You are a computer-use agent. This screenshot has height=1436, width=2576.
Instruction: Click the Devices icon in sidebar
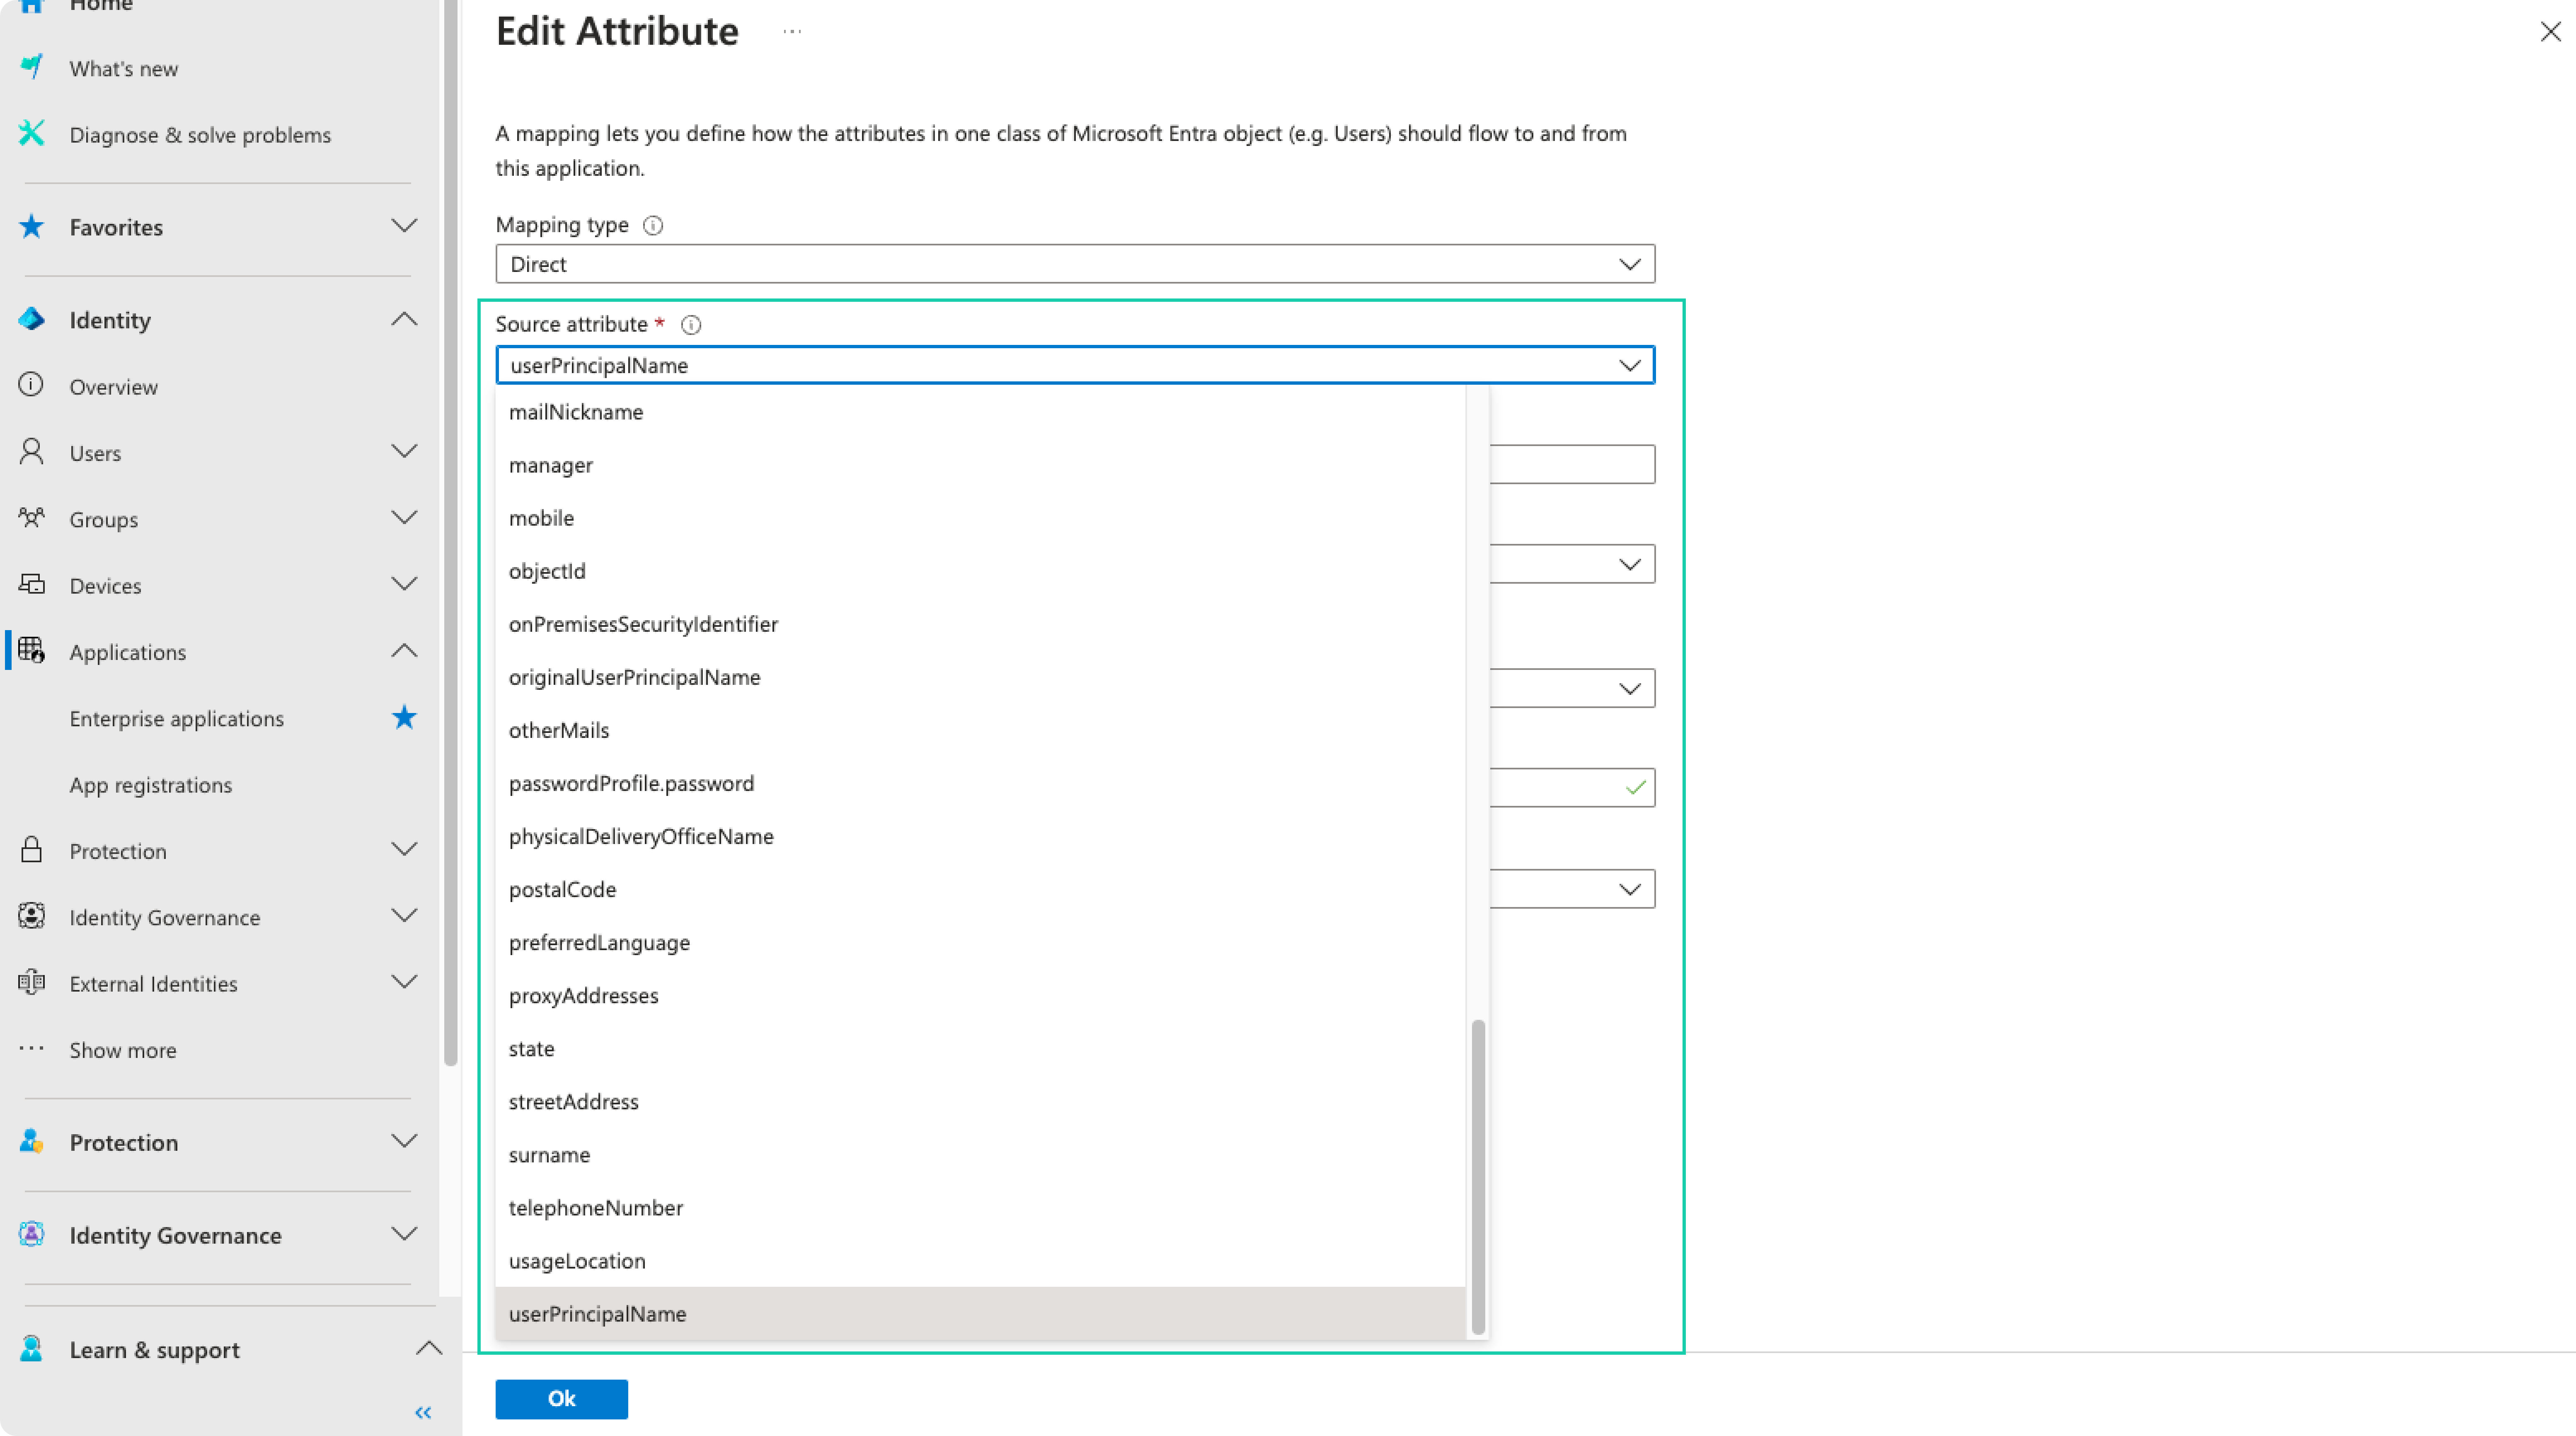click(x=32, y=584)
